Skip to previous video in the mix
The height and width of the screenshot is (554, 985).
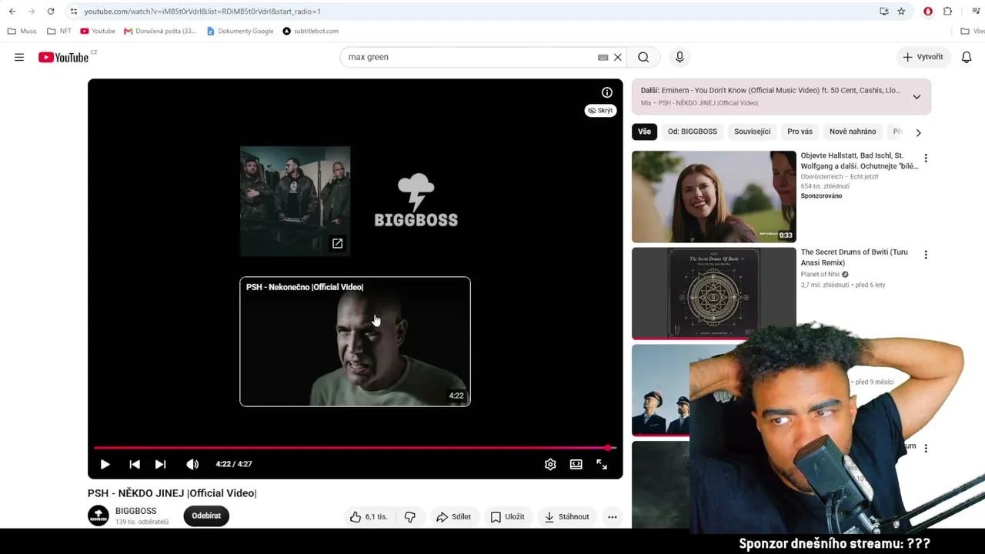pyautogui.click(x=135, y=464)
